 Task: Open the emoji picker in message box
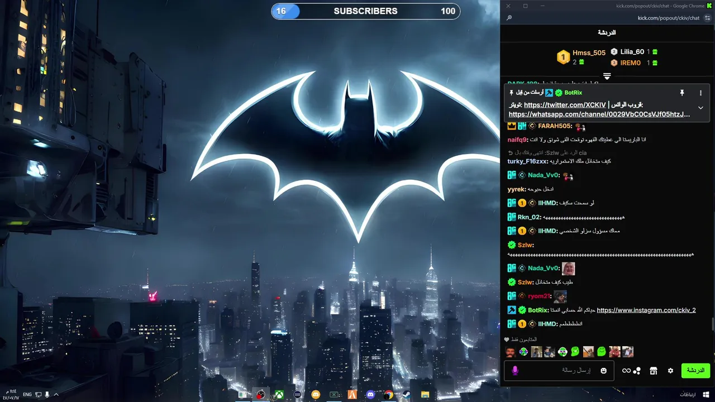click(x=603, y=371)
